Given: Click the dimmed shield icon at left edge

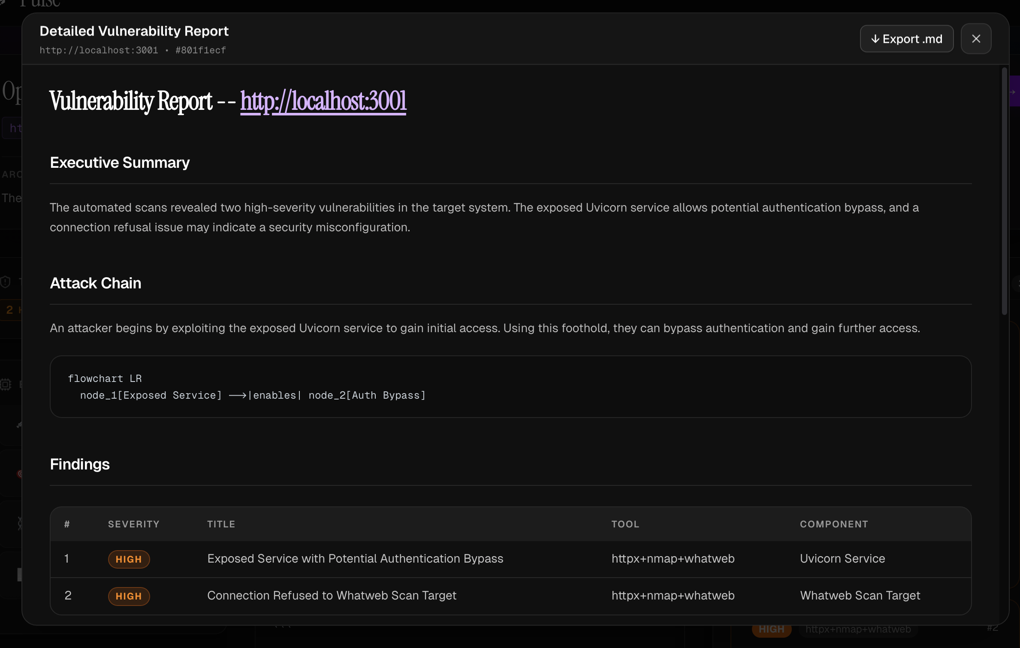Looking at the screenshot, I should [6, 282].
